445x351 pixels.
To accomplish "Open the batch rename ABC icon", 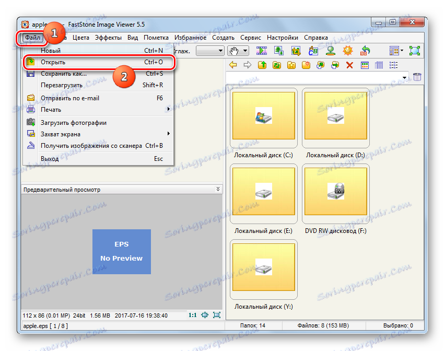I will 313,51.
